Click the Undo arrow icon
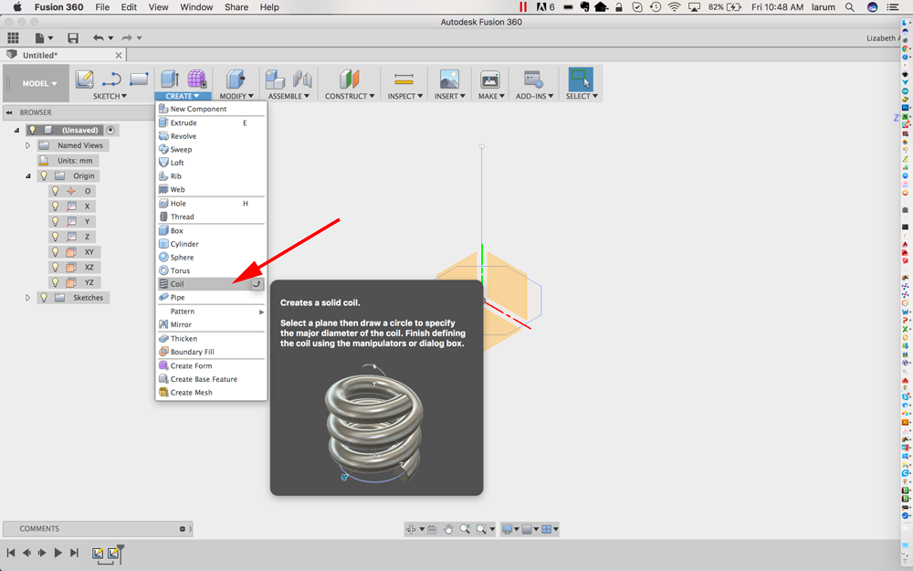This screenshot has height=571, width=913. (99, 37)
